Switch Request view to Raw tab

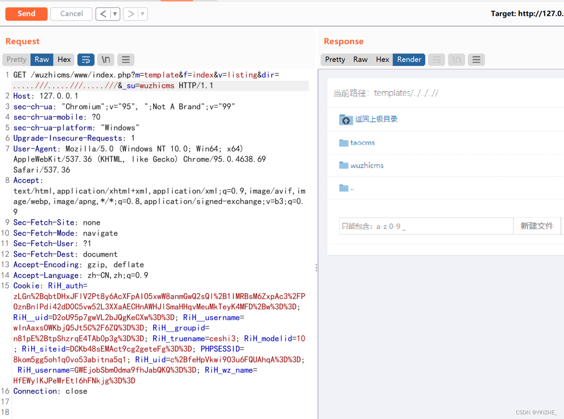[x=42, y=60]
